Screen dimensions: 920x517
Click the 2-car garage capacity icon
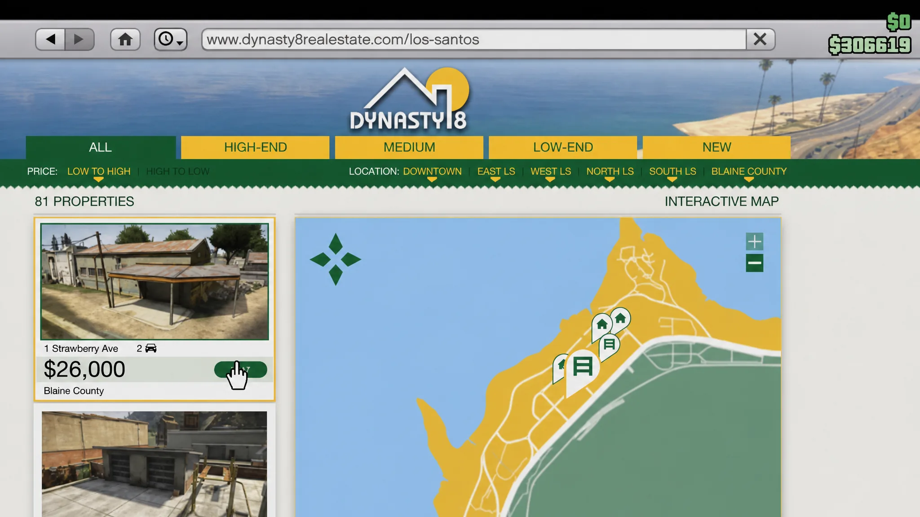click(x=151, y=348)
